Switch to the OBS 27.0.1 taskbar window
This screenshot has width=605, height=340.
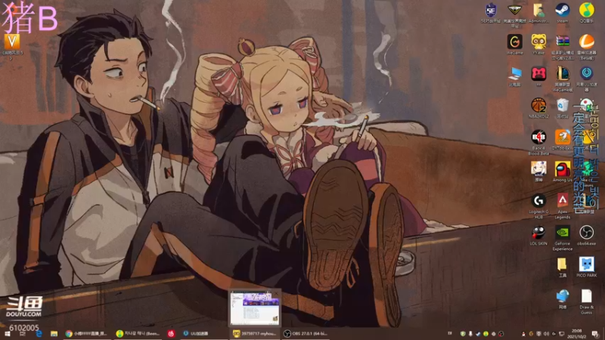pos(306,334)
